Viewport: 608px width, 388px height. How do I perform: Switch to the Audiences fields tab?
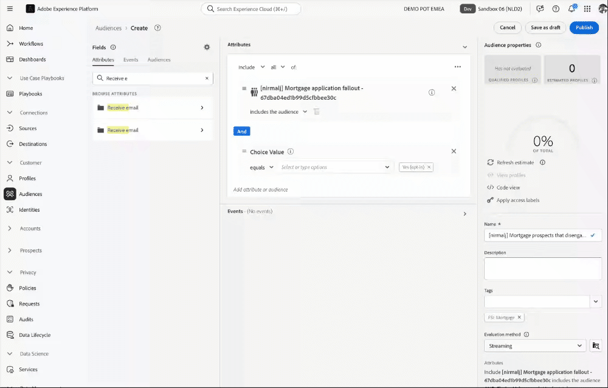point(159,60)
